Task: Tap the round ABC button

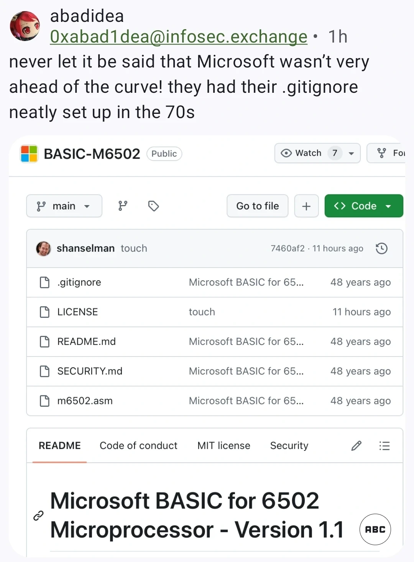Action: (x=375, y=529)
